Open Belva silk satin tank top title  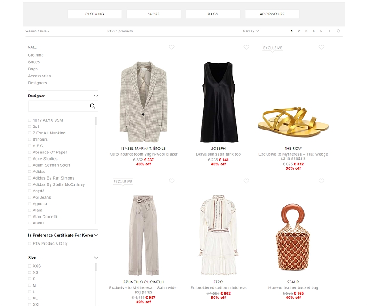(x=219, y=154)
